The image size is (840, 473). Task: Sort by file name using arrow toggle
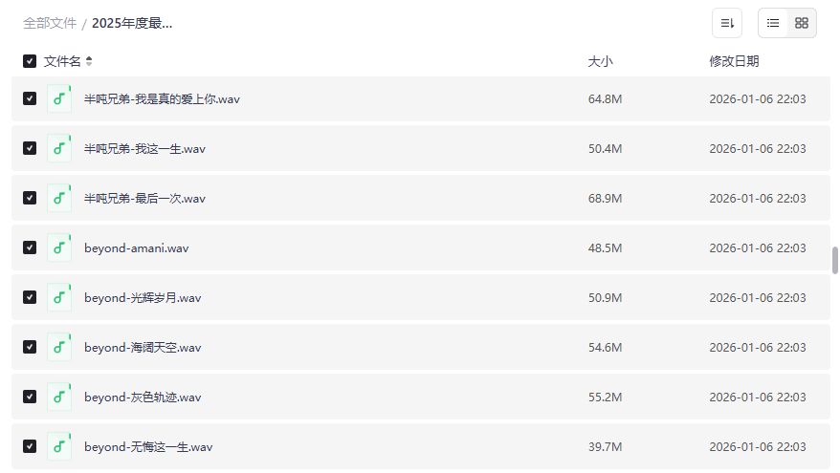[89, 61]
